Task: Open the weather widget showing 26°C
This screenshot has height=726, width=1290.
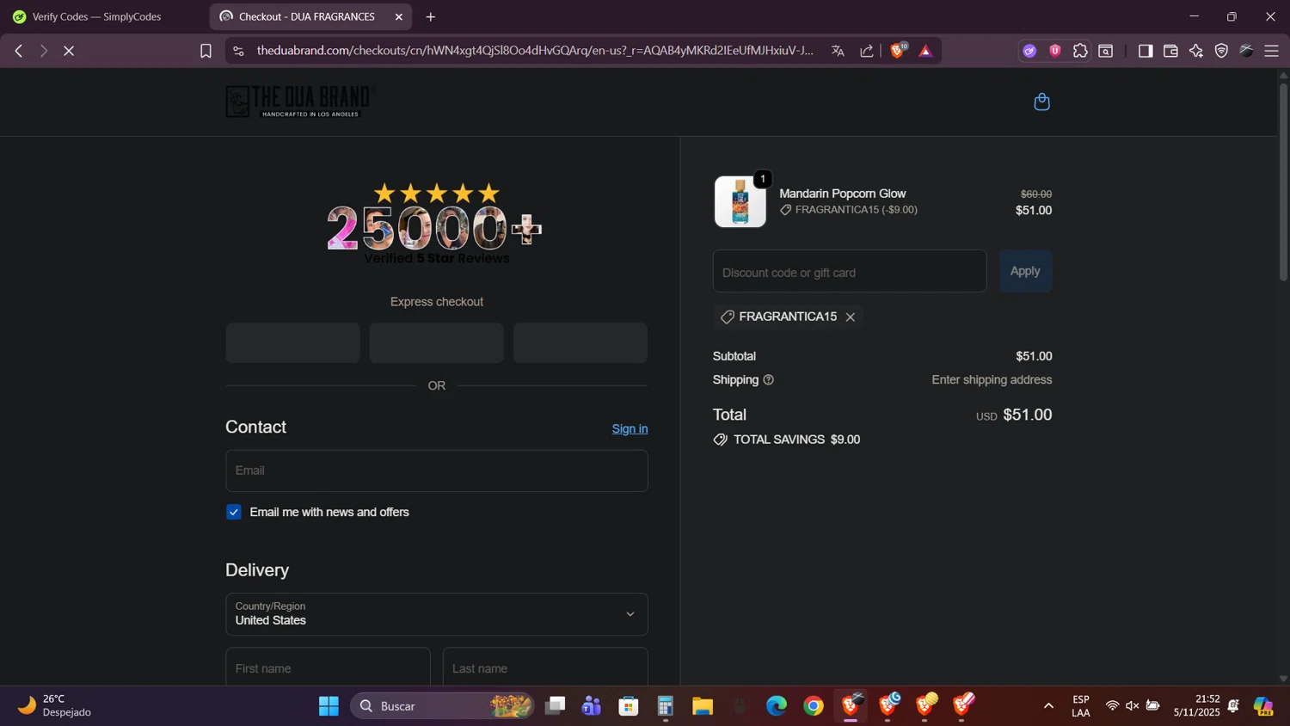Action: (x=56, y=705)
